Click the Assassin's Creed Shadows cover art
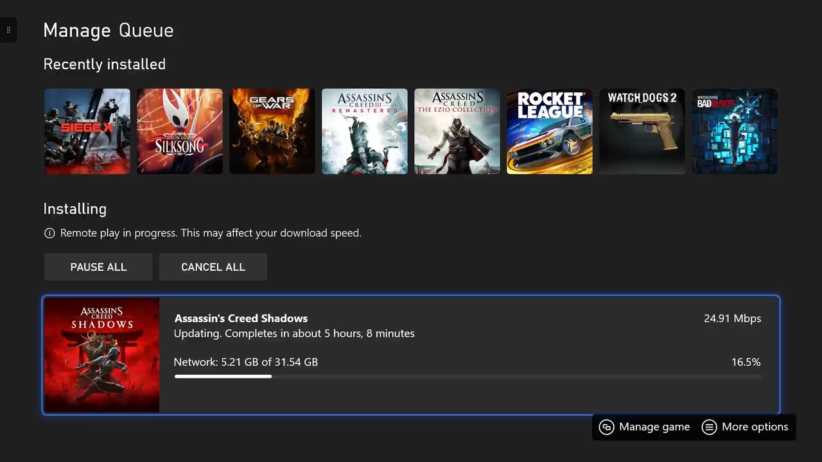 pos(101,355)
